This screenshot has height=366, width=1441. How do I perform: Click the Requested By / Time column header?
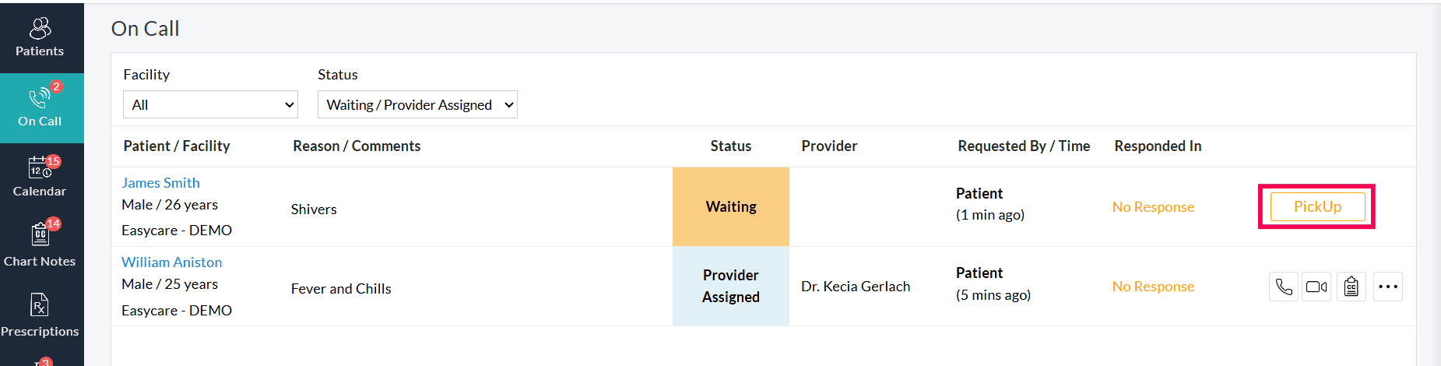pos(1024,146)
